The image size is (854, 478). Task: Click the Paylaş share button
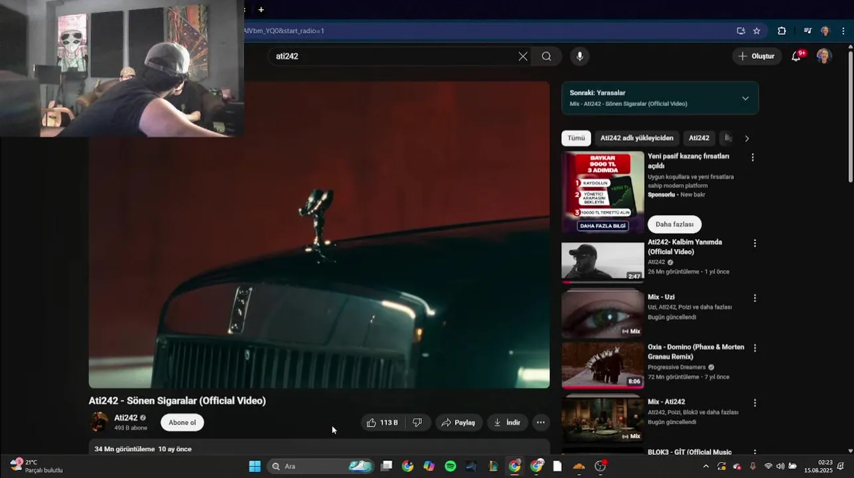click(459, 422)
